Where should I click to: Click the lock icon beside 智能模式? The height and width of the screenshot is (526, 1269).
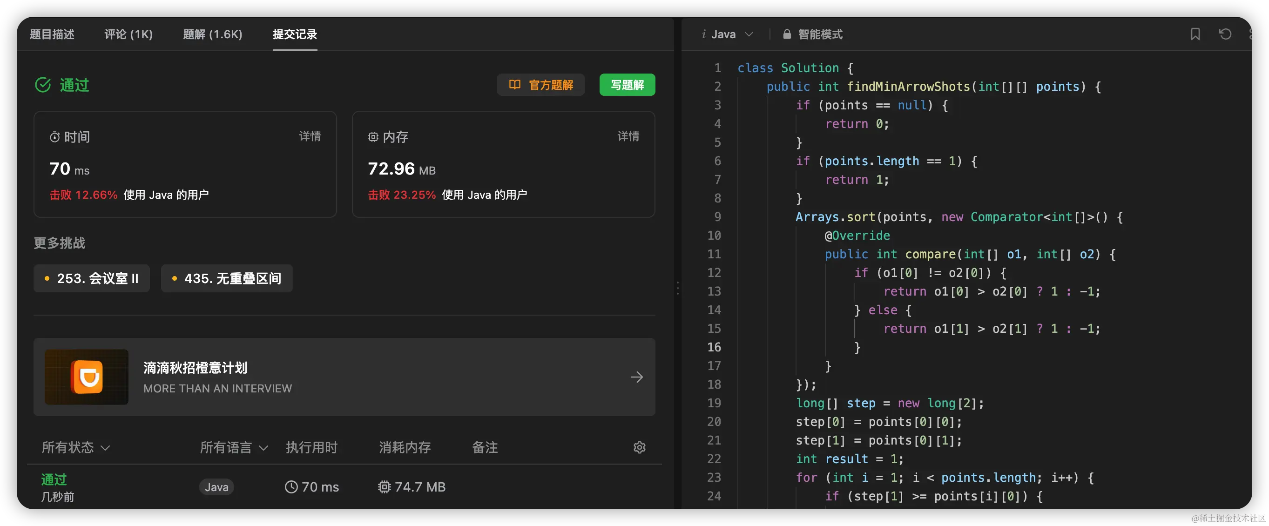coord(787,34)
